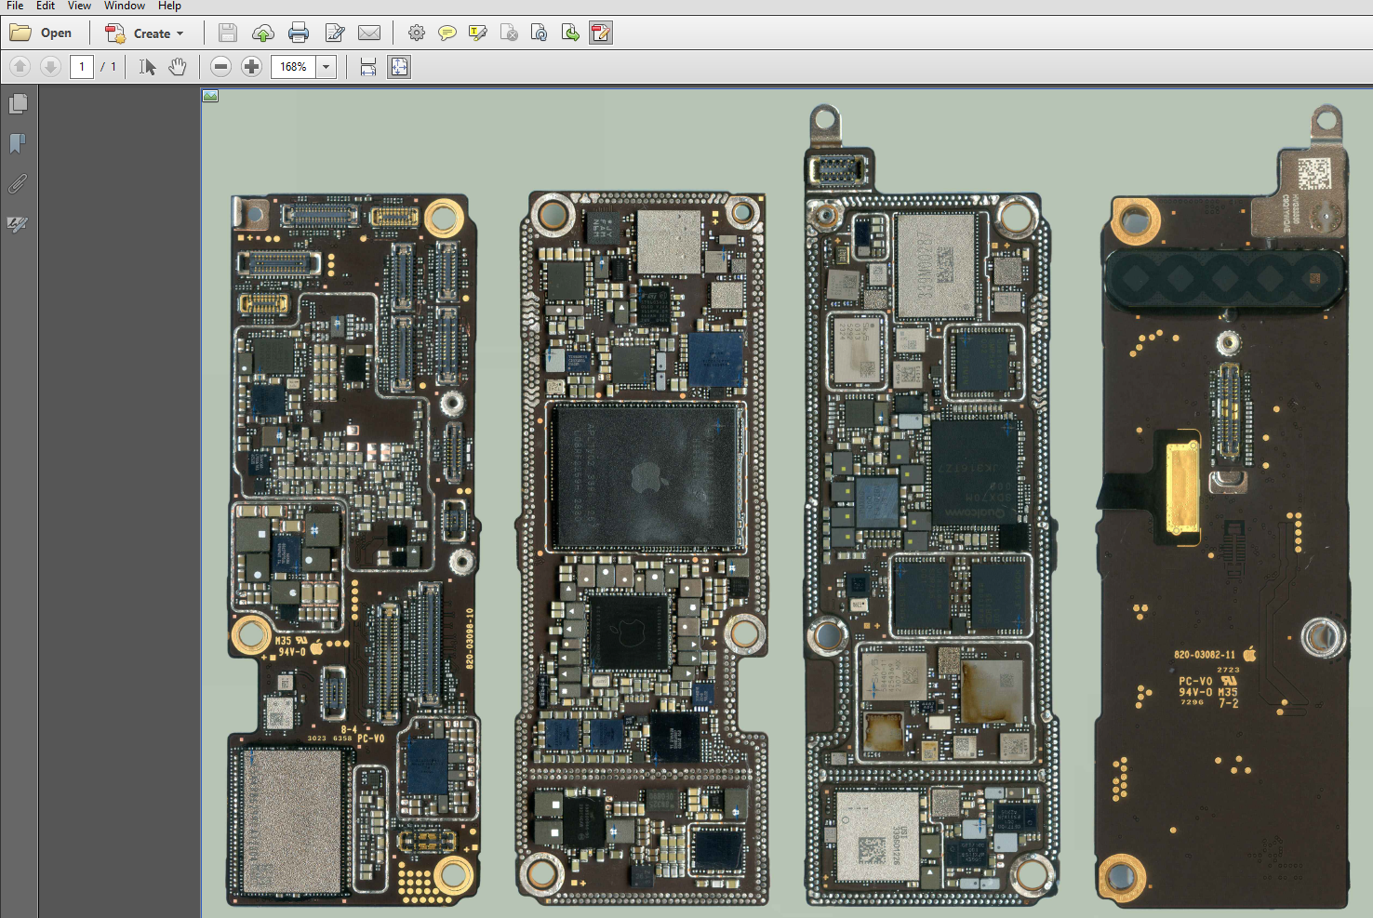Add a sticky note comment
This screenshot has width=1373, height=918.
pyautogui.click(x=447, y=33)
